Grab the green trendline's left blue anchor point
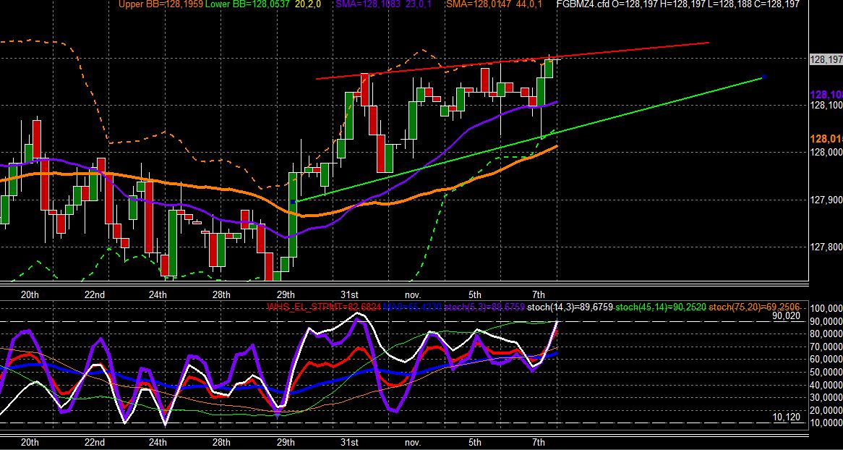Screen dimensions: 843x450 pyautogui.click(x=293, y=202)
